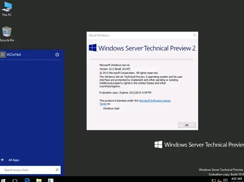Click the 'Evaluation copy. Expires 10/1/2015' line

125,93
